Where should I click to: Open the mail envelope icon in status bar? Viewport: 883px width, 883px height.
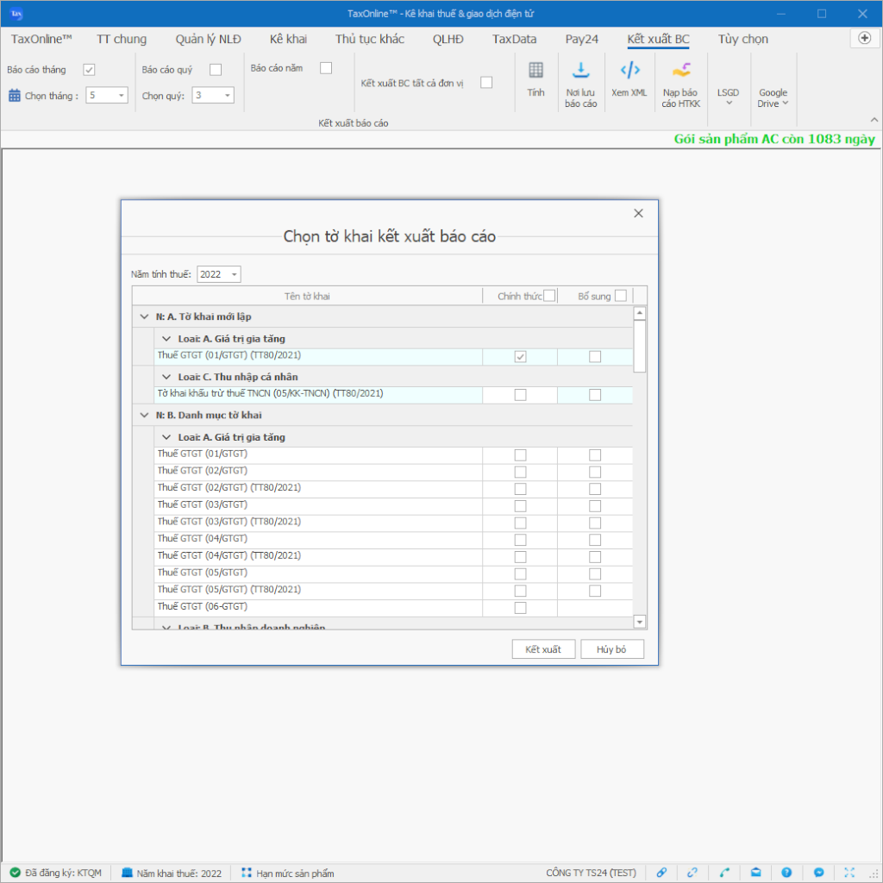(755, 873)
